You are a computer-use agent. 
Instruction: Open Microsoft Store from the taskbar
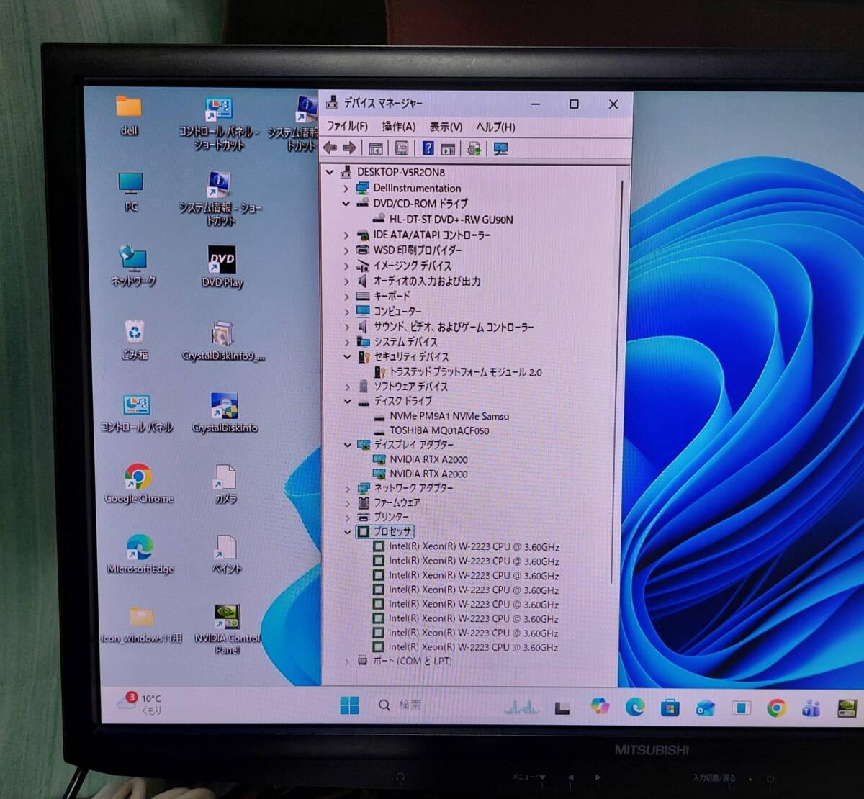(x=670, y=708)
